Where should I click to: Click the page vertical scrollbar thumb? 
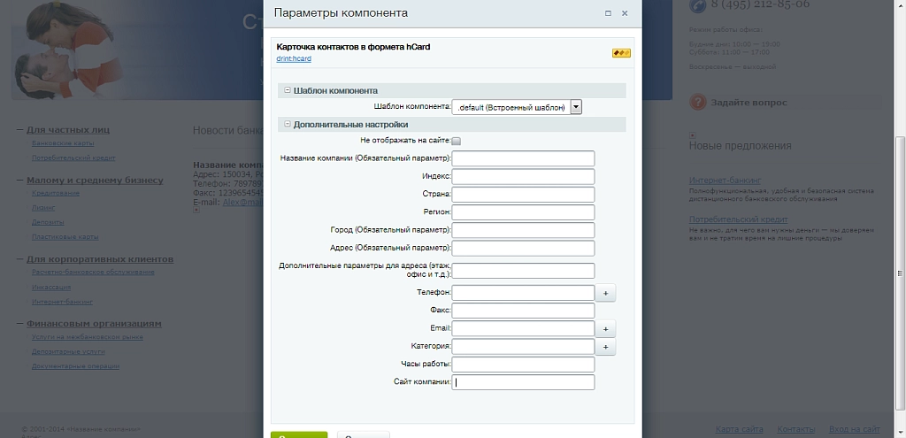[900, 273]
